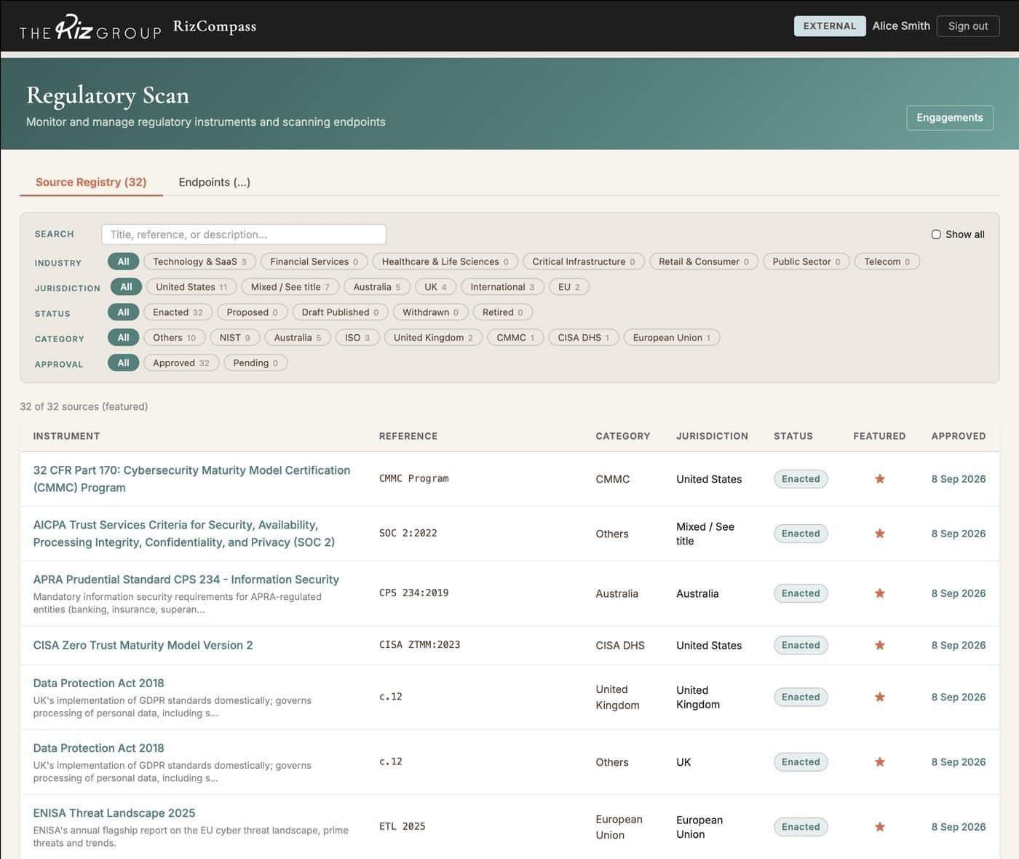This screenshot has width=1019, height=859.
Task: Filter industry by Technology & SaaS
Action: (x=199, y=261)
